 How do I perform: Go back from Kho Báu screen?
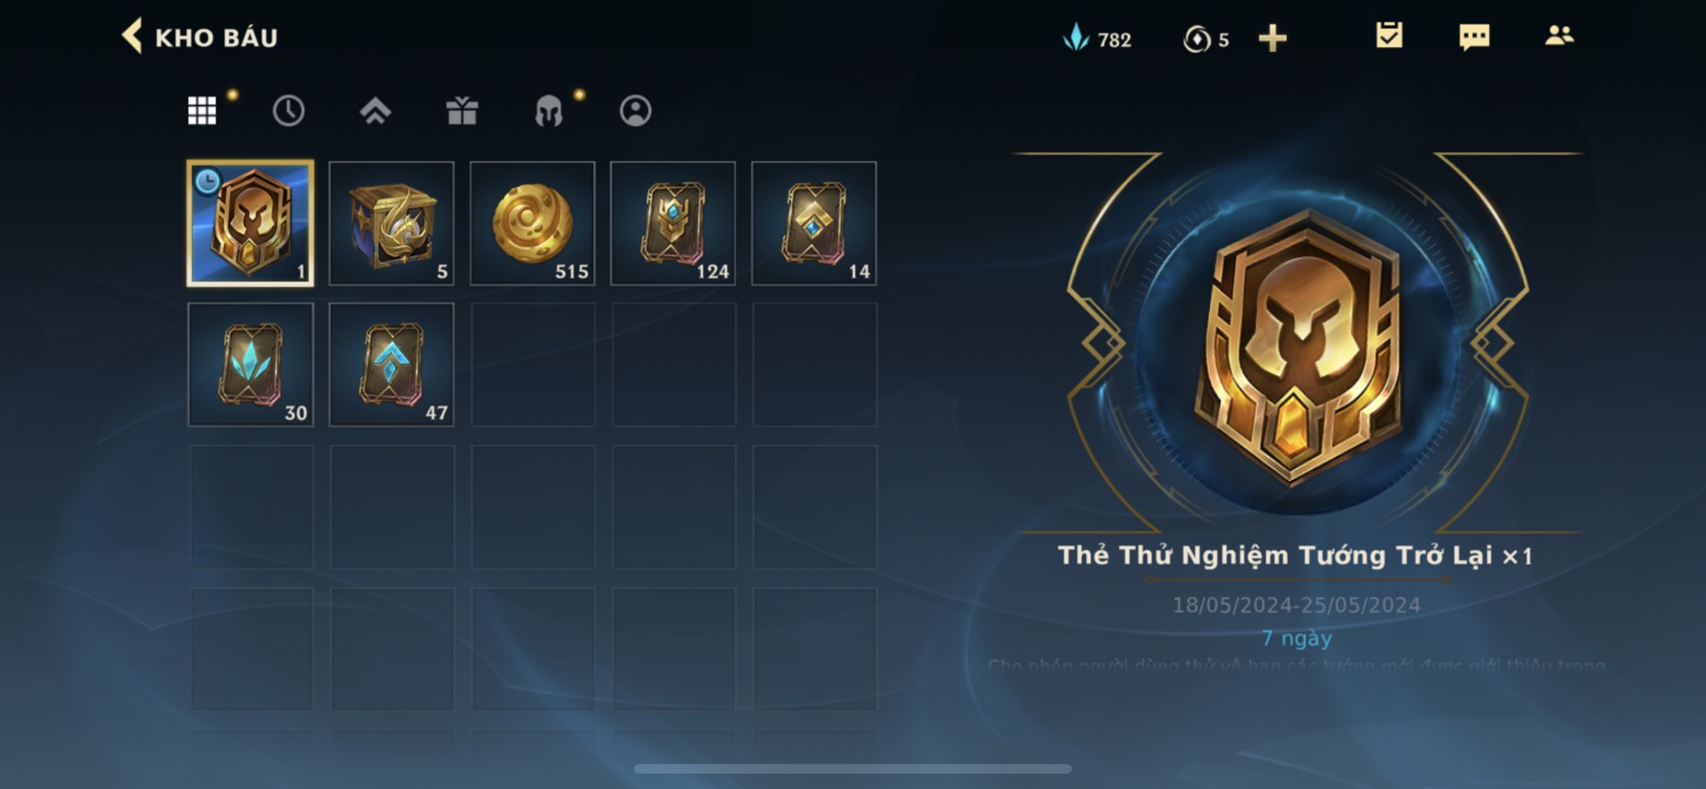click(132, 37)
